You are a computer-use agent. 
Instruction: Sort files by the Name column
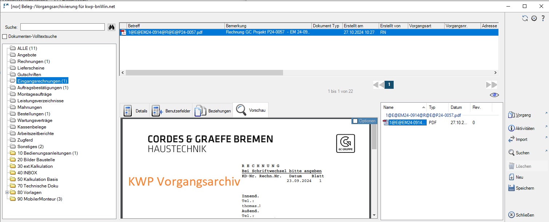pos(404,107)
